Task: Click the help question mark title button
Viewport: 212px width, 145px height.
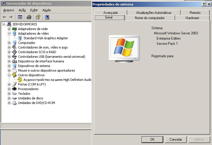Action: pyautogui.click(x=204, y=4)
